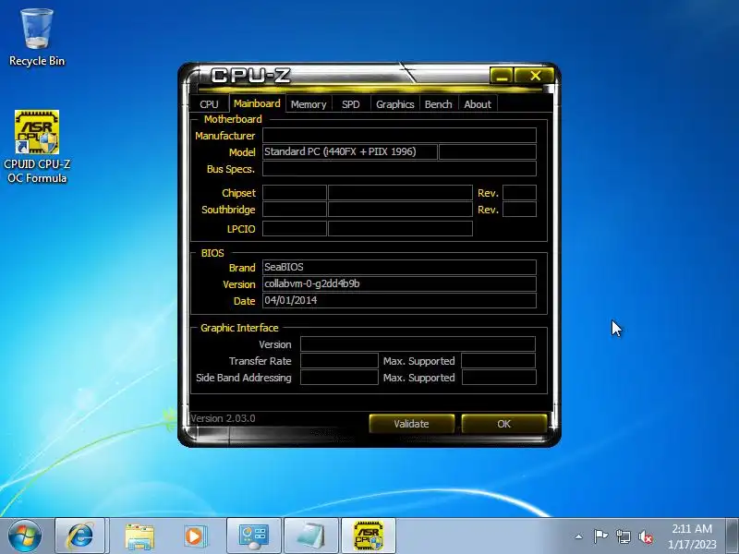This screenshot has height=554, width=739.
Task: Minimize the CPU-Z window
Action: 502,76
